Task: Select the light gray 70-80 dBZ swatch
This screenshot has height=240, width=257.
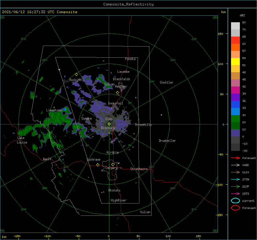Action: click(x=235, y=26)
